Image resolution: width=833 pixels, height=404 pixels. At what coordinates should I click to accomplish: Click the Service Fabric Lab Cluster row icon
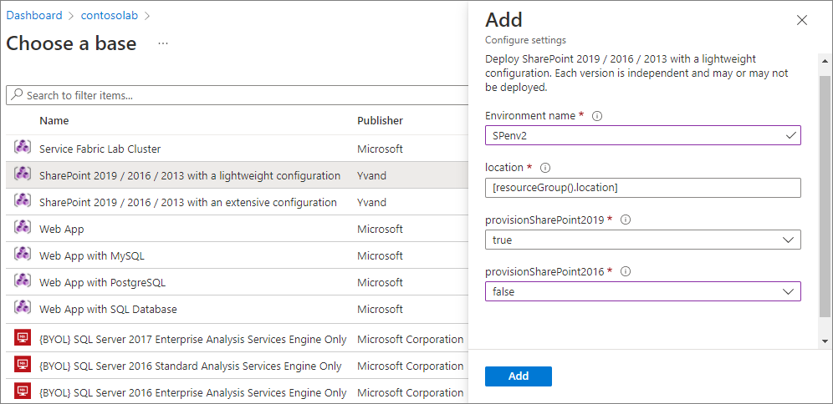pos(23,149)
